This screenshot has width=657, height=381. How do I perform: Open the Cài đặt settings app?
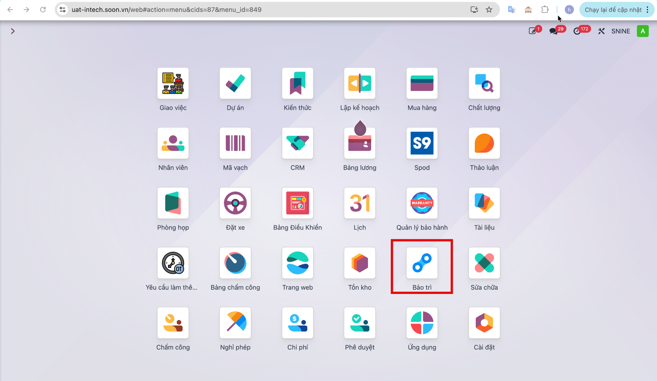484,323
